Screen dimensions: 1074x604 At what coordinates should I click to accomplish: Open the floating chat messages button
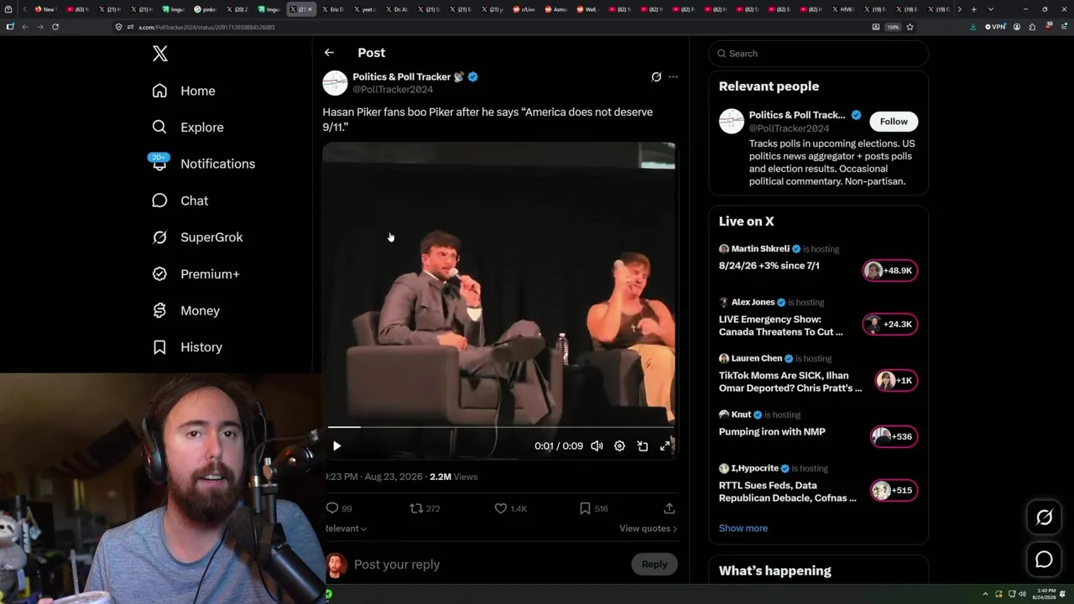coord(1044,560)
